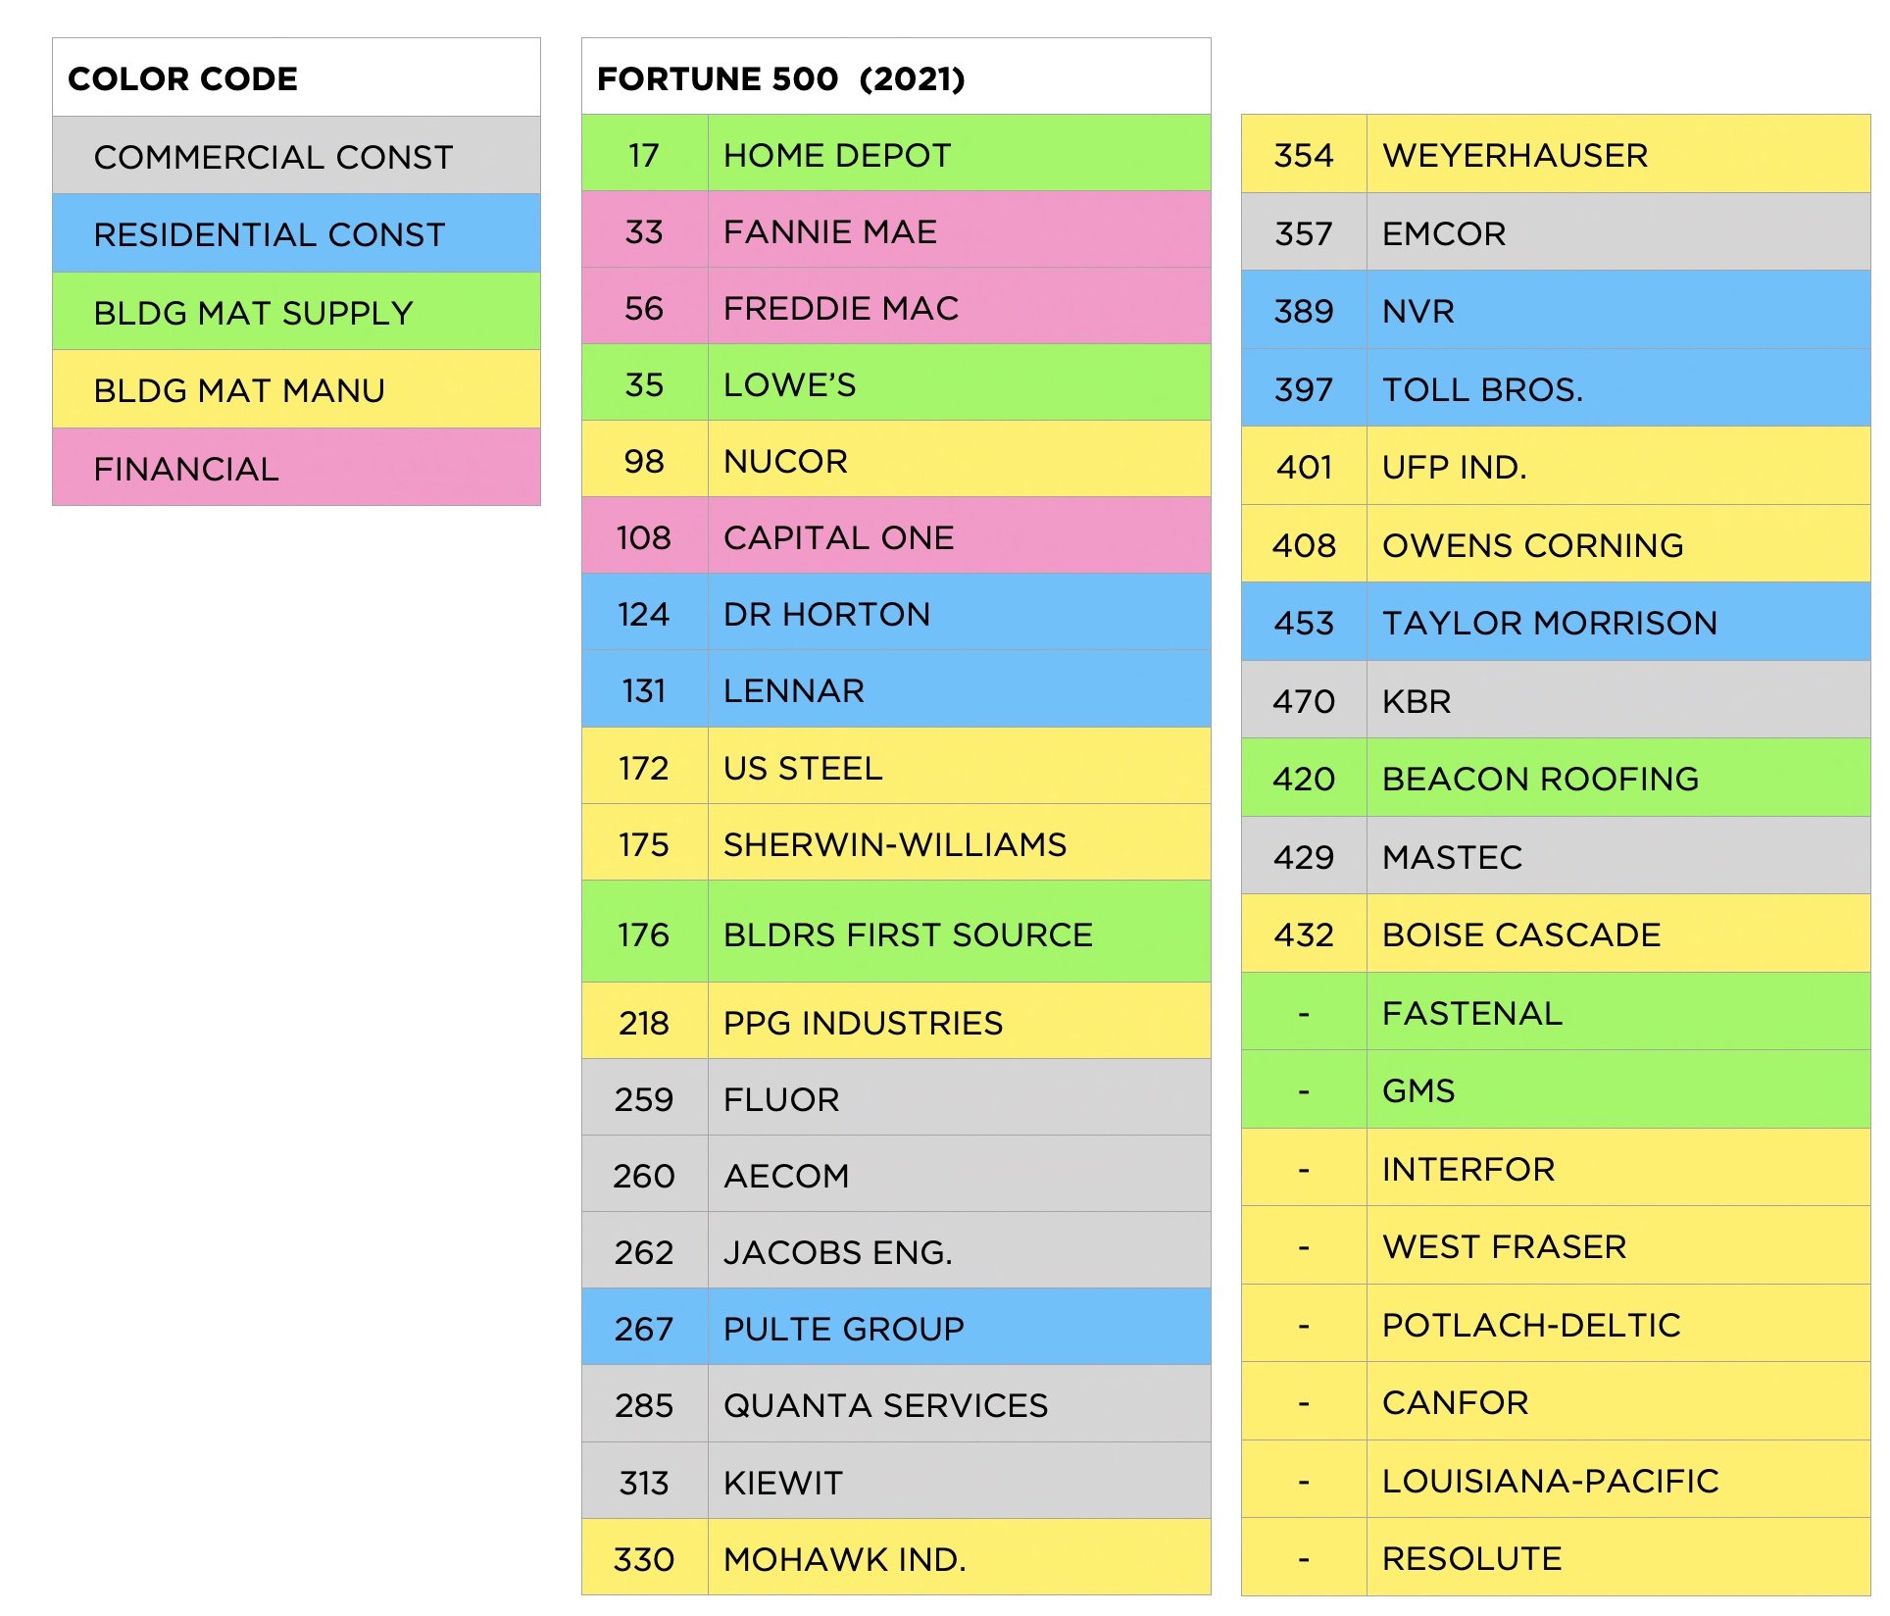Screen dimensions: 1890x1616
Task: Click rank number 354 cell
Action: point(1304,153)
